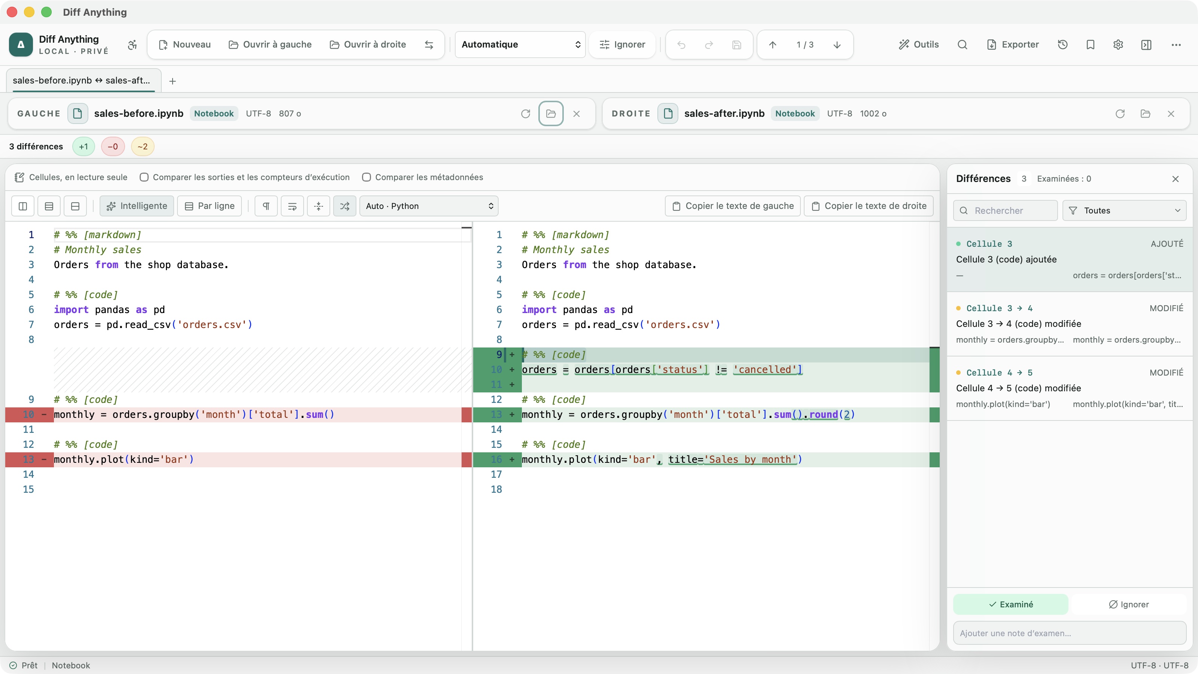Filter by the +1 added badge
The image size is (1198, 674).
pyautogui.click(x=83, y=146)
